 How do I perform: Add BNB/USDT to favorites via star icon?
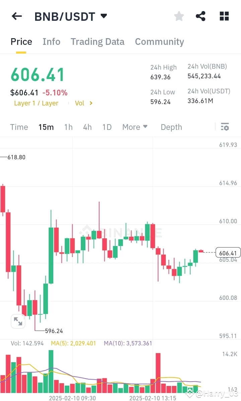click(x=179, y=16)
